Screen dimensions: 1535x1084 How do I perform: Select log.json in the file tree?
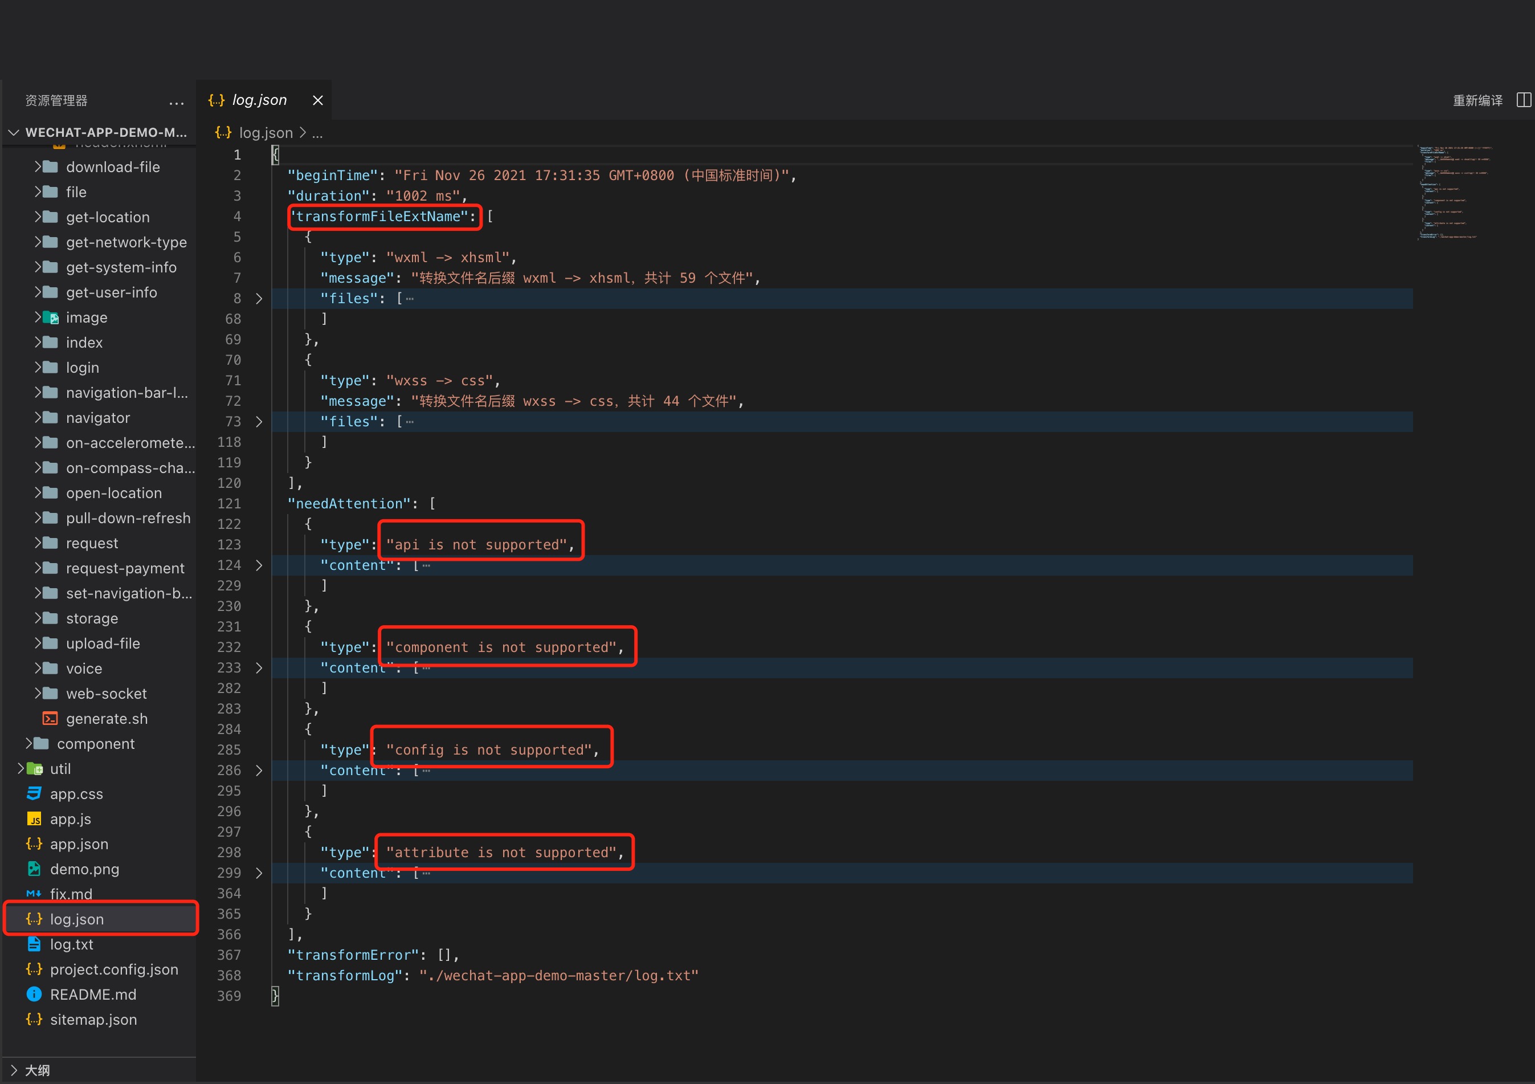click(101, 919)
